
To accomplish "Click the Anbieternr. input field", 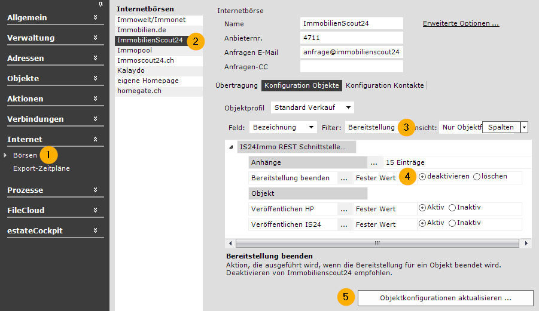I will pyautogui.click(x=352, y=38).
